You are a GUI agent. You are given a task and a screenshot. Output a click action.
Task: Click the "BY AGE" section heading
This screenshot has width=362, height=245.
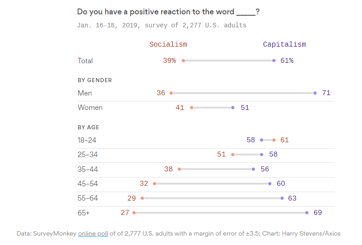[x=87, y=127]
